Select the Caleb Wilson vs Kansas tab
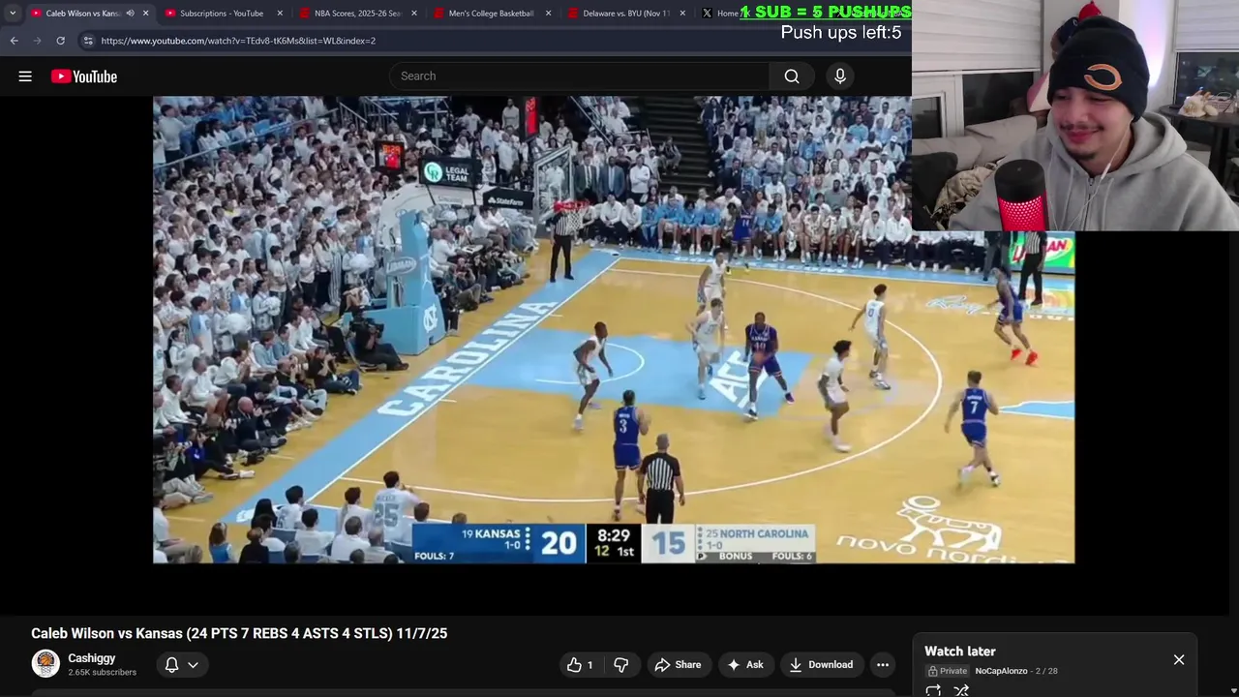Viewport: 1239px width, 697px height. point(83,14)
